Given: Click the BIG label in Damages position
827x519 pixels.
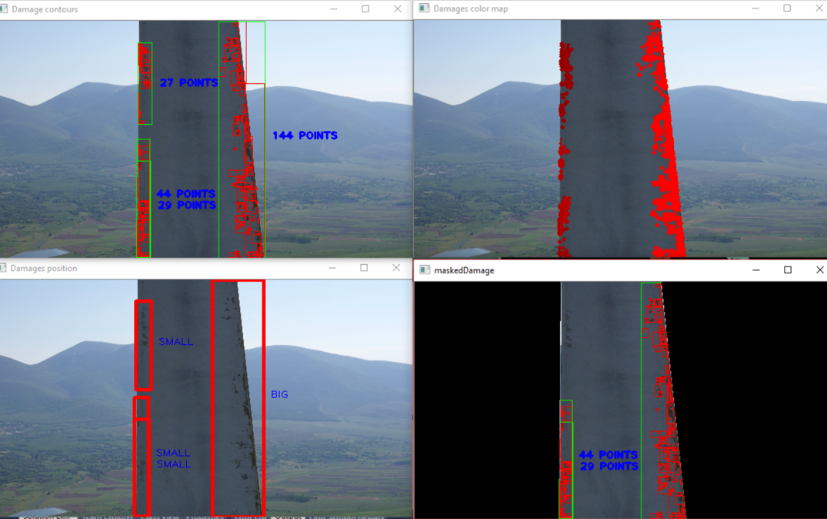Looking at the screenshot, I should (279, 394).
